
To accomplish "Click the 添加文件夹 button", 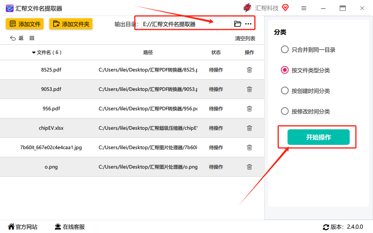I will 71,24.
